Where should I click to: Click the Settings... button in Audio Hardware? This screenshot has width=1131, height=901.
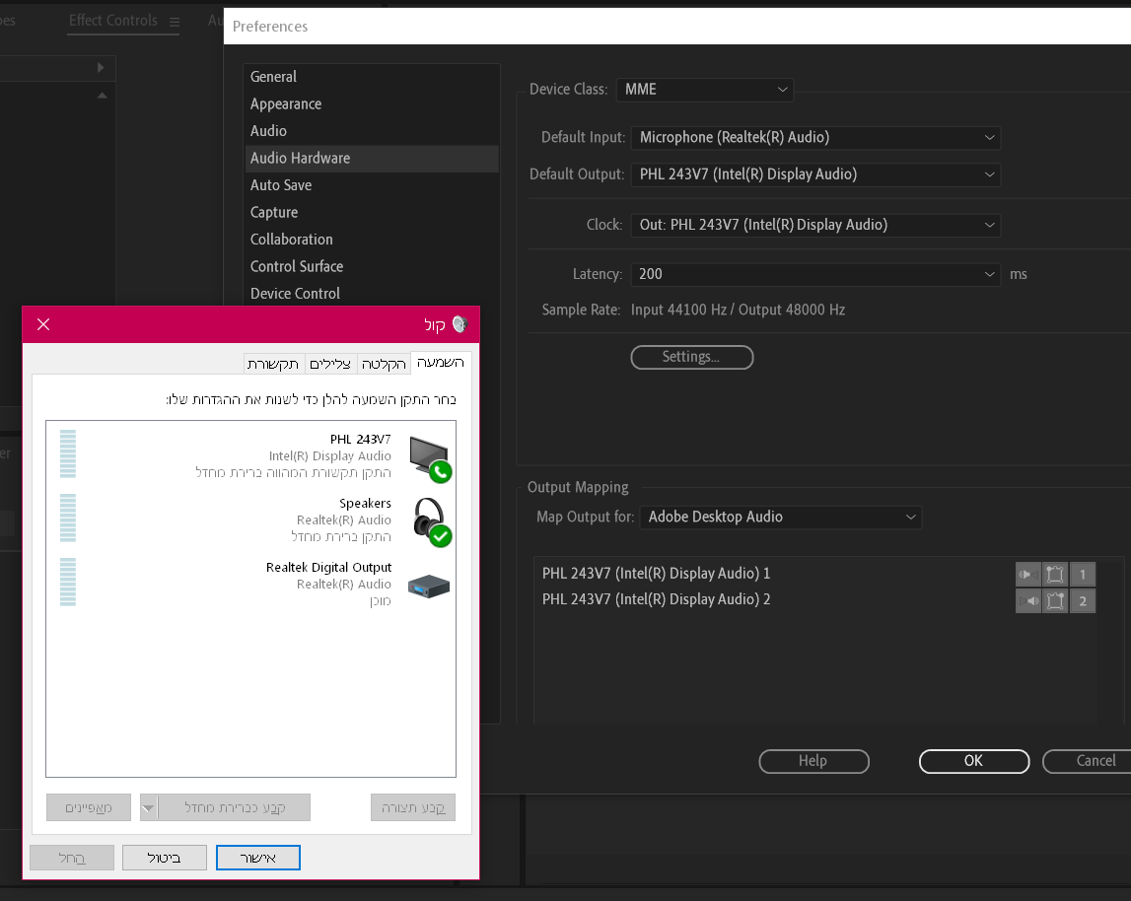(692, 357)
